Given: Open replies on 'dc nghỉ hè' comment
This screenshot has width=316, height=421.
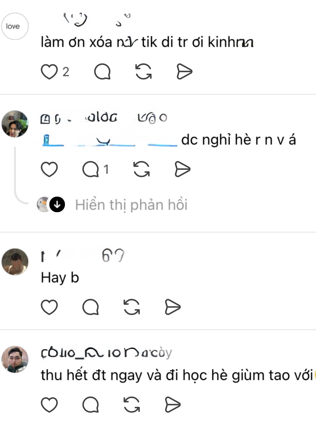Looking at the screenshot, I should [90, 169].
